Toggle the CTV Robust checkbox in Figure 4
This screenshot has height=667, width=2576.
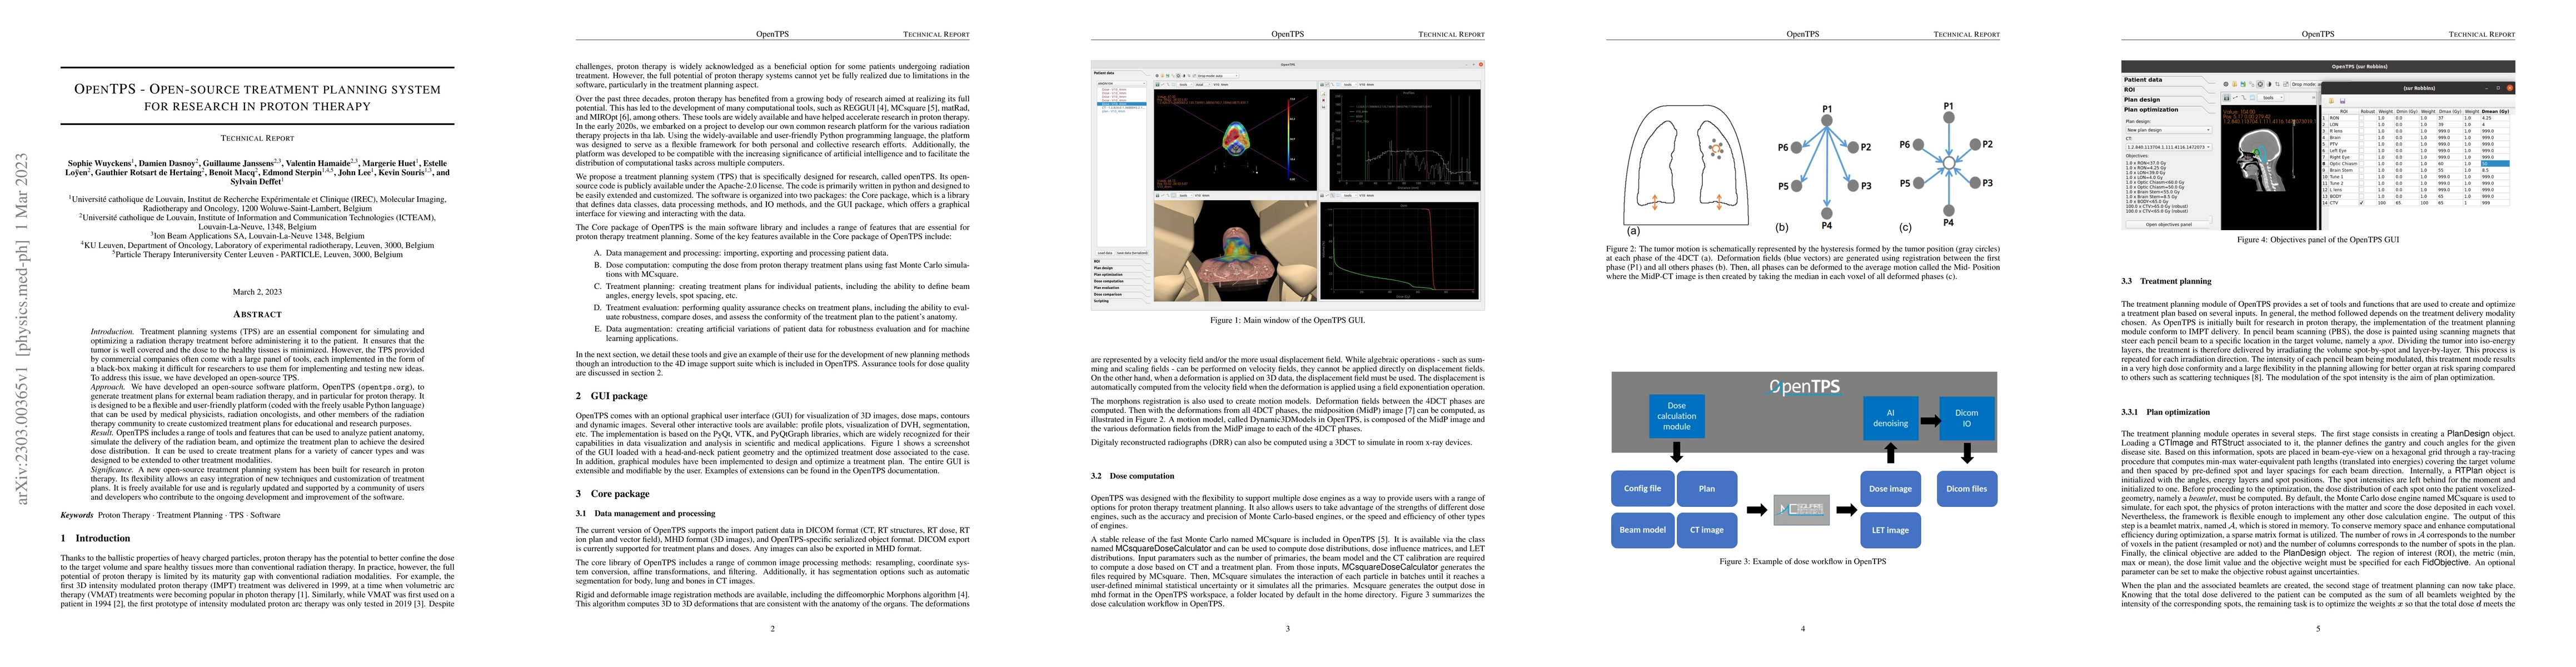2362,203
